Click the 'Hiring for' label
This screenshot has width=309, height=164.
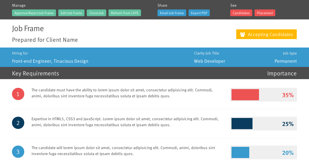point(20,53)
